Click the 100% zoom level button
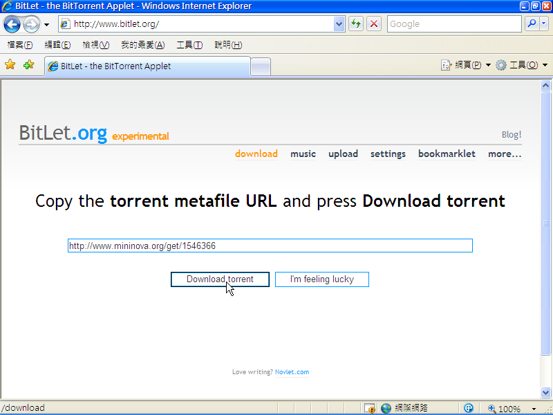The height and width of the screenshot is (415, 553). [x=504, y=409]
